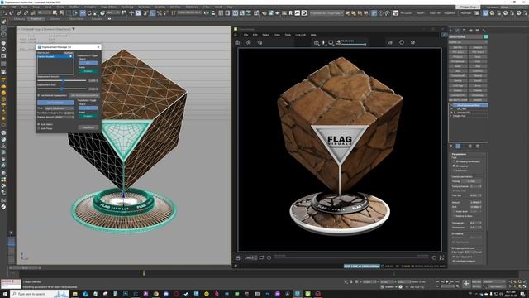This screenshot has width=529, height=298.
Task: Toggle the last checkbox at bottom of modifier parameters
Action: [454, 262]
